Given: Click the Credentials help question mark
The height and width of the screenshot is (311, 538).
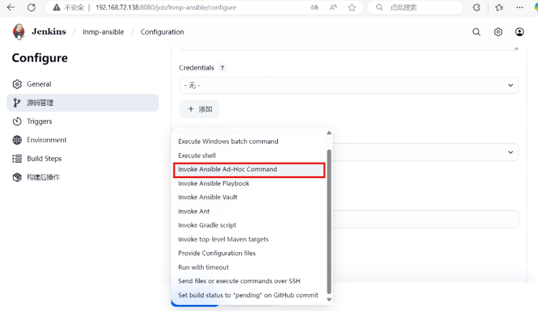Looking at the screenshot, I should 222,68.
